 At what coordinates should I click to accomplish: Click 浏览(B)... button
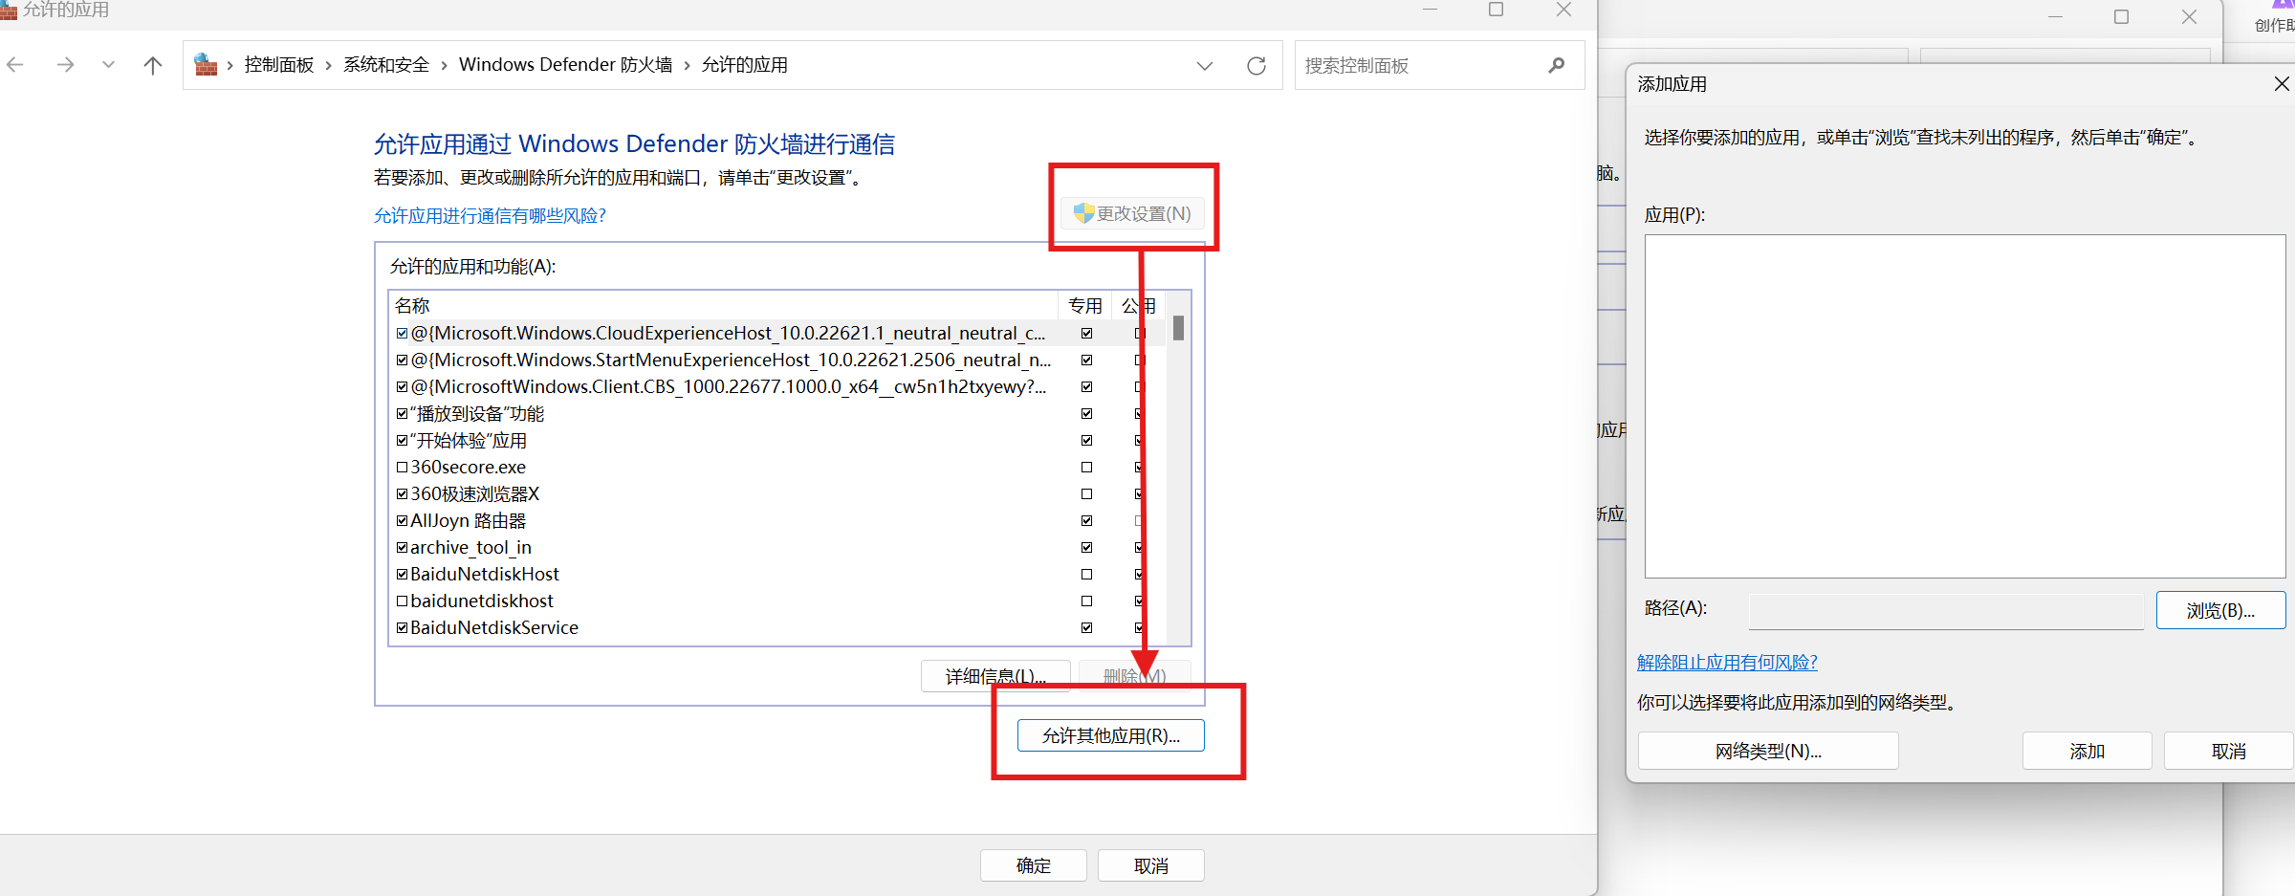pos(2220,611)
